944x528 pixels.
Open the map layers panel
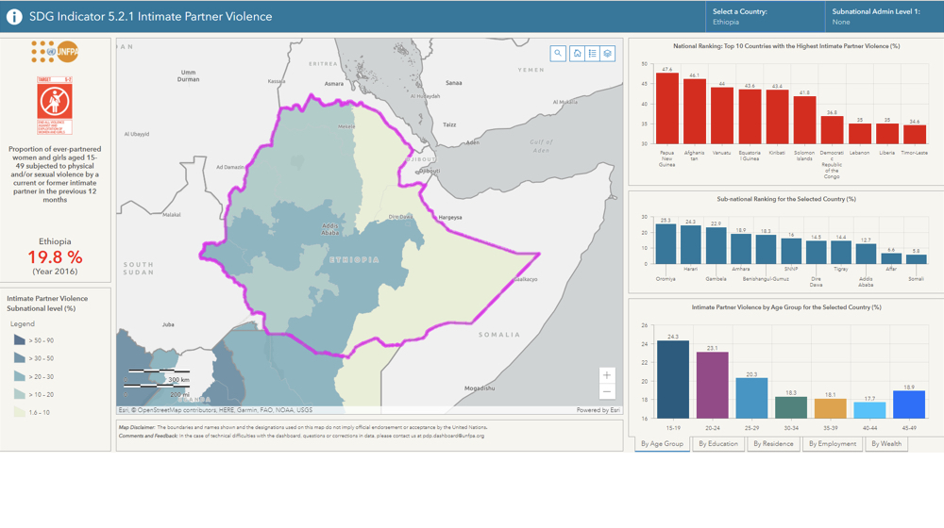pyautogui.click(x=607, y=54)
